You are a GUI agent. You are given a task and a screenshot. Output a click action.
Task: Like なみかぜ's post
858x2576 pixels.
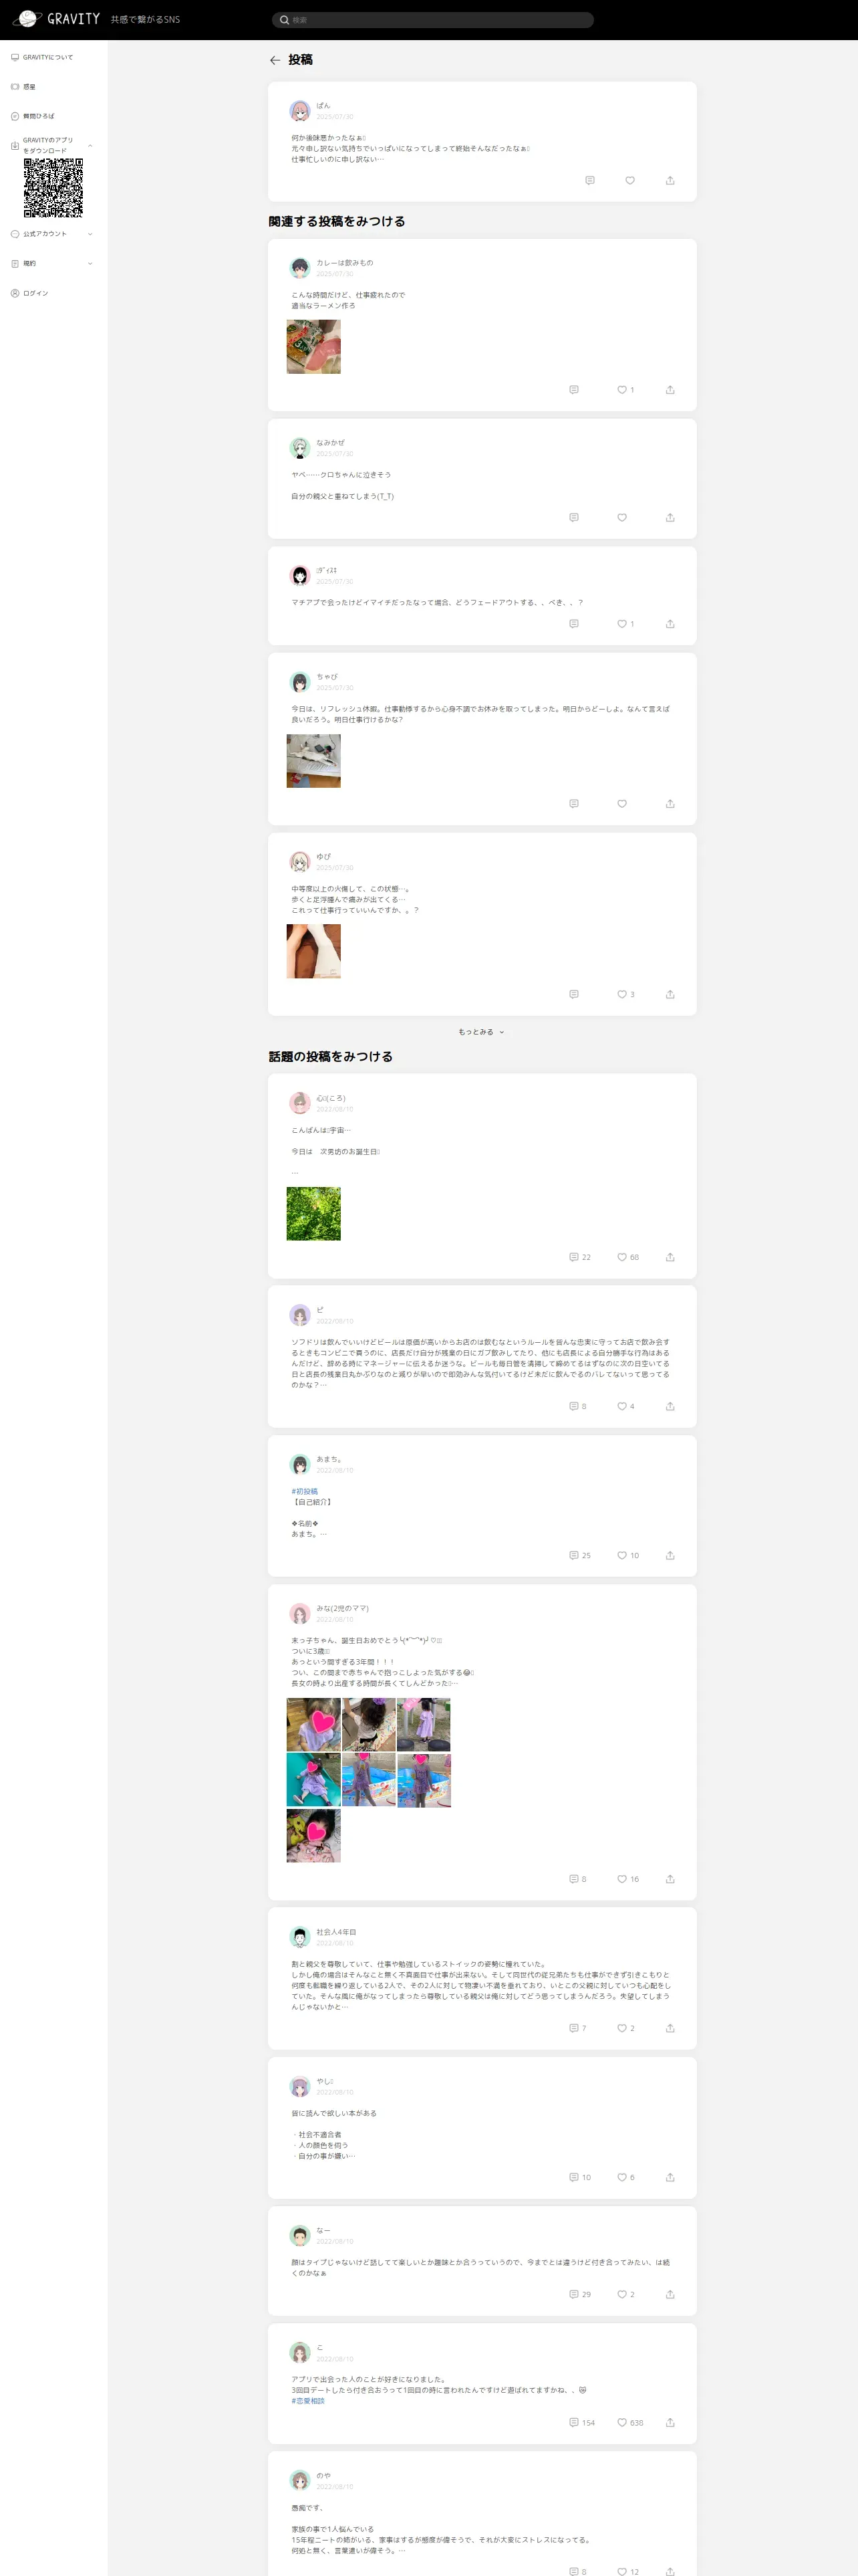[x=621, y=518]
